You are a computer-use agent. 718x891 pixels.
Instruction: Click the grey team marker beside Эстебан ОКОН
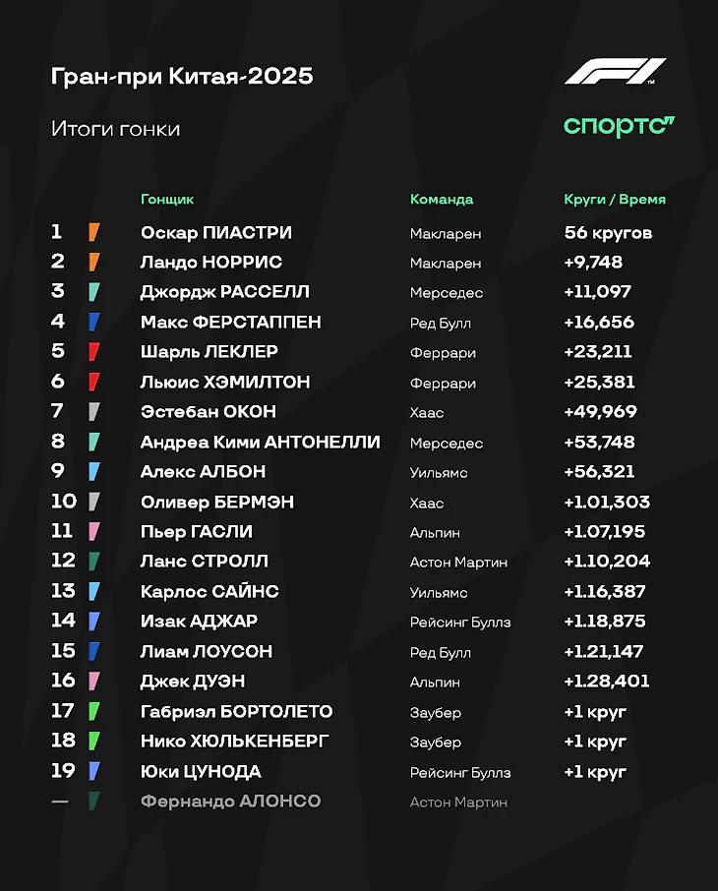pyautogui.click(x=94, y=412)
